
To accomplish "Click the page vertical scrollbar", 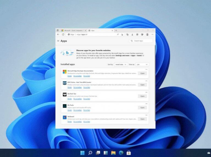I will (155, 83).
